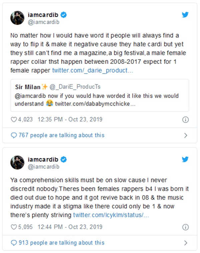Like the 12:44 PM tweet with heart icon

(14, 227)
